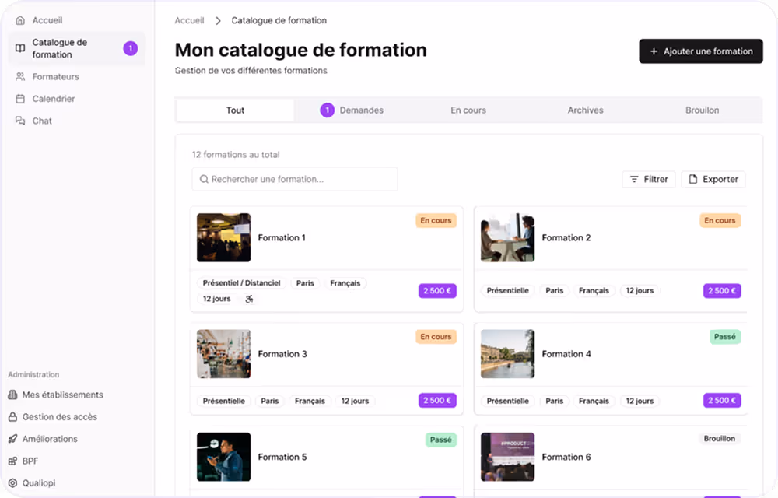Click the Formation 1 title

pyautogui.click(x=282, y=237)
